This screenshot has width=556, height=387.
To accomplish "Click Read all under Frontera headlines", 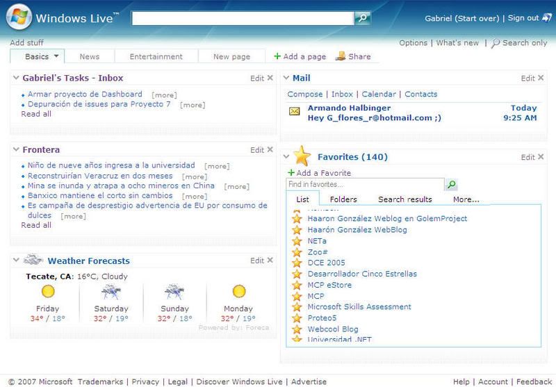I will pos(36,225).
